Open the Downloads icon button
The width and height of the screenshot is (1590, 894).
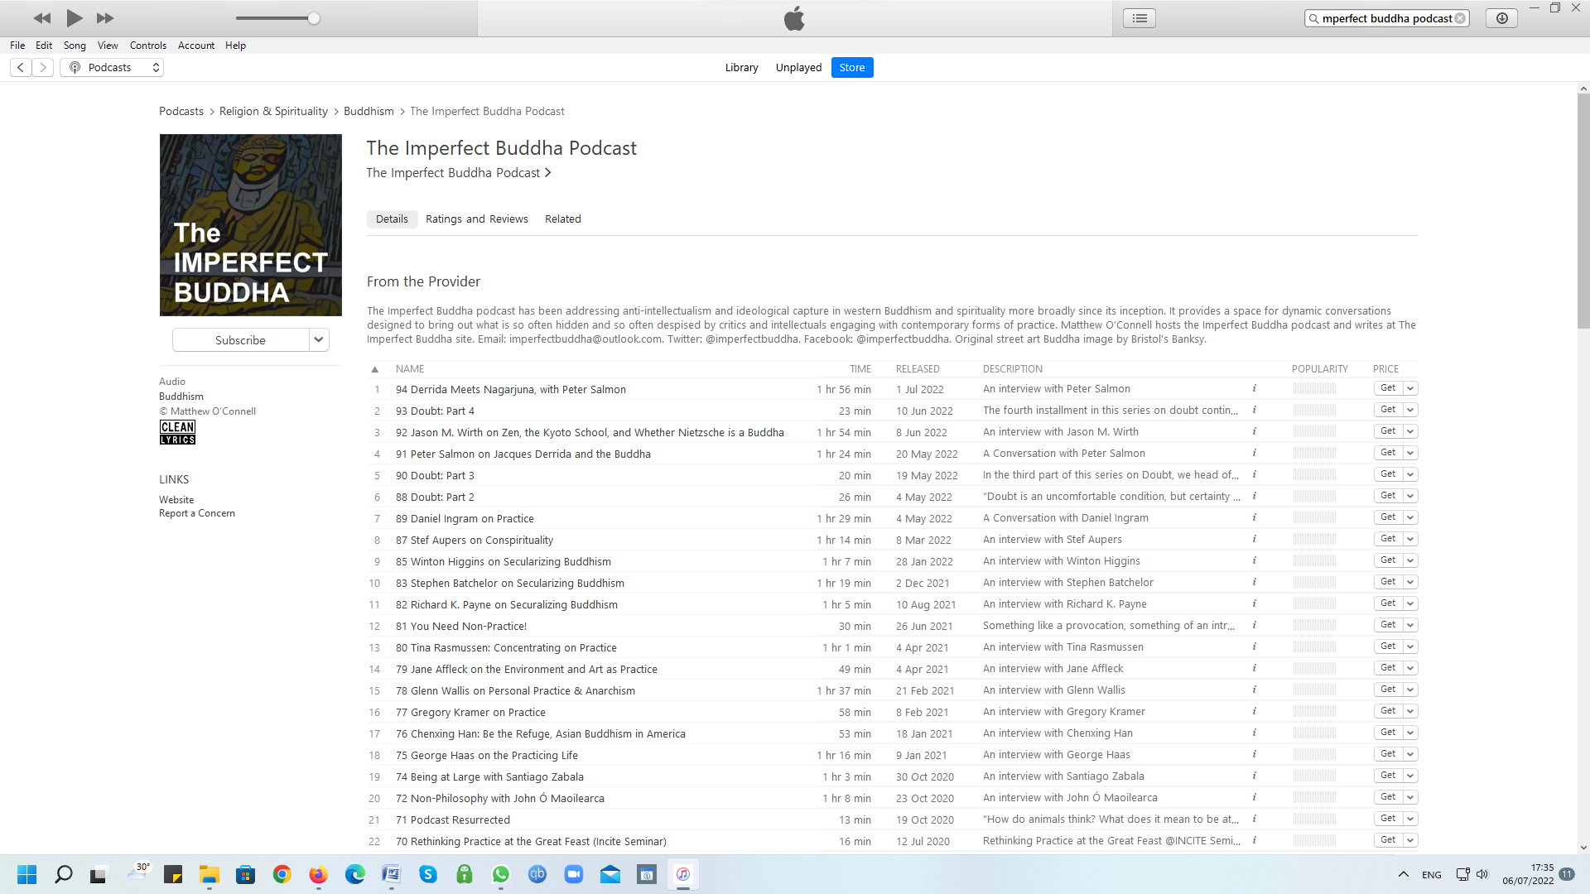coord(1501,18)
